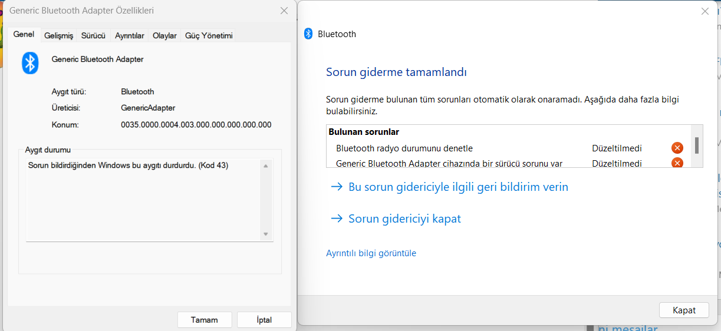Click scroll down arrow in Aygıt durumu box
721x331 pixels.
(266, 234)
